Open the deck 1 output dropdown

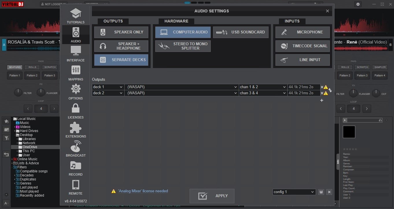(108, 87)
